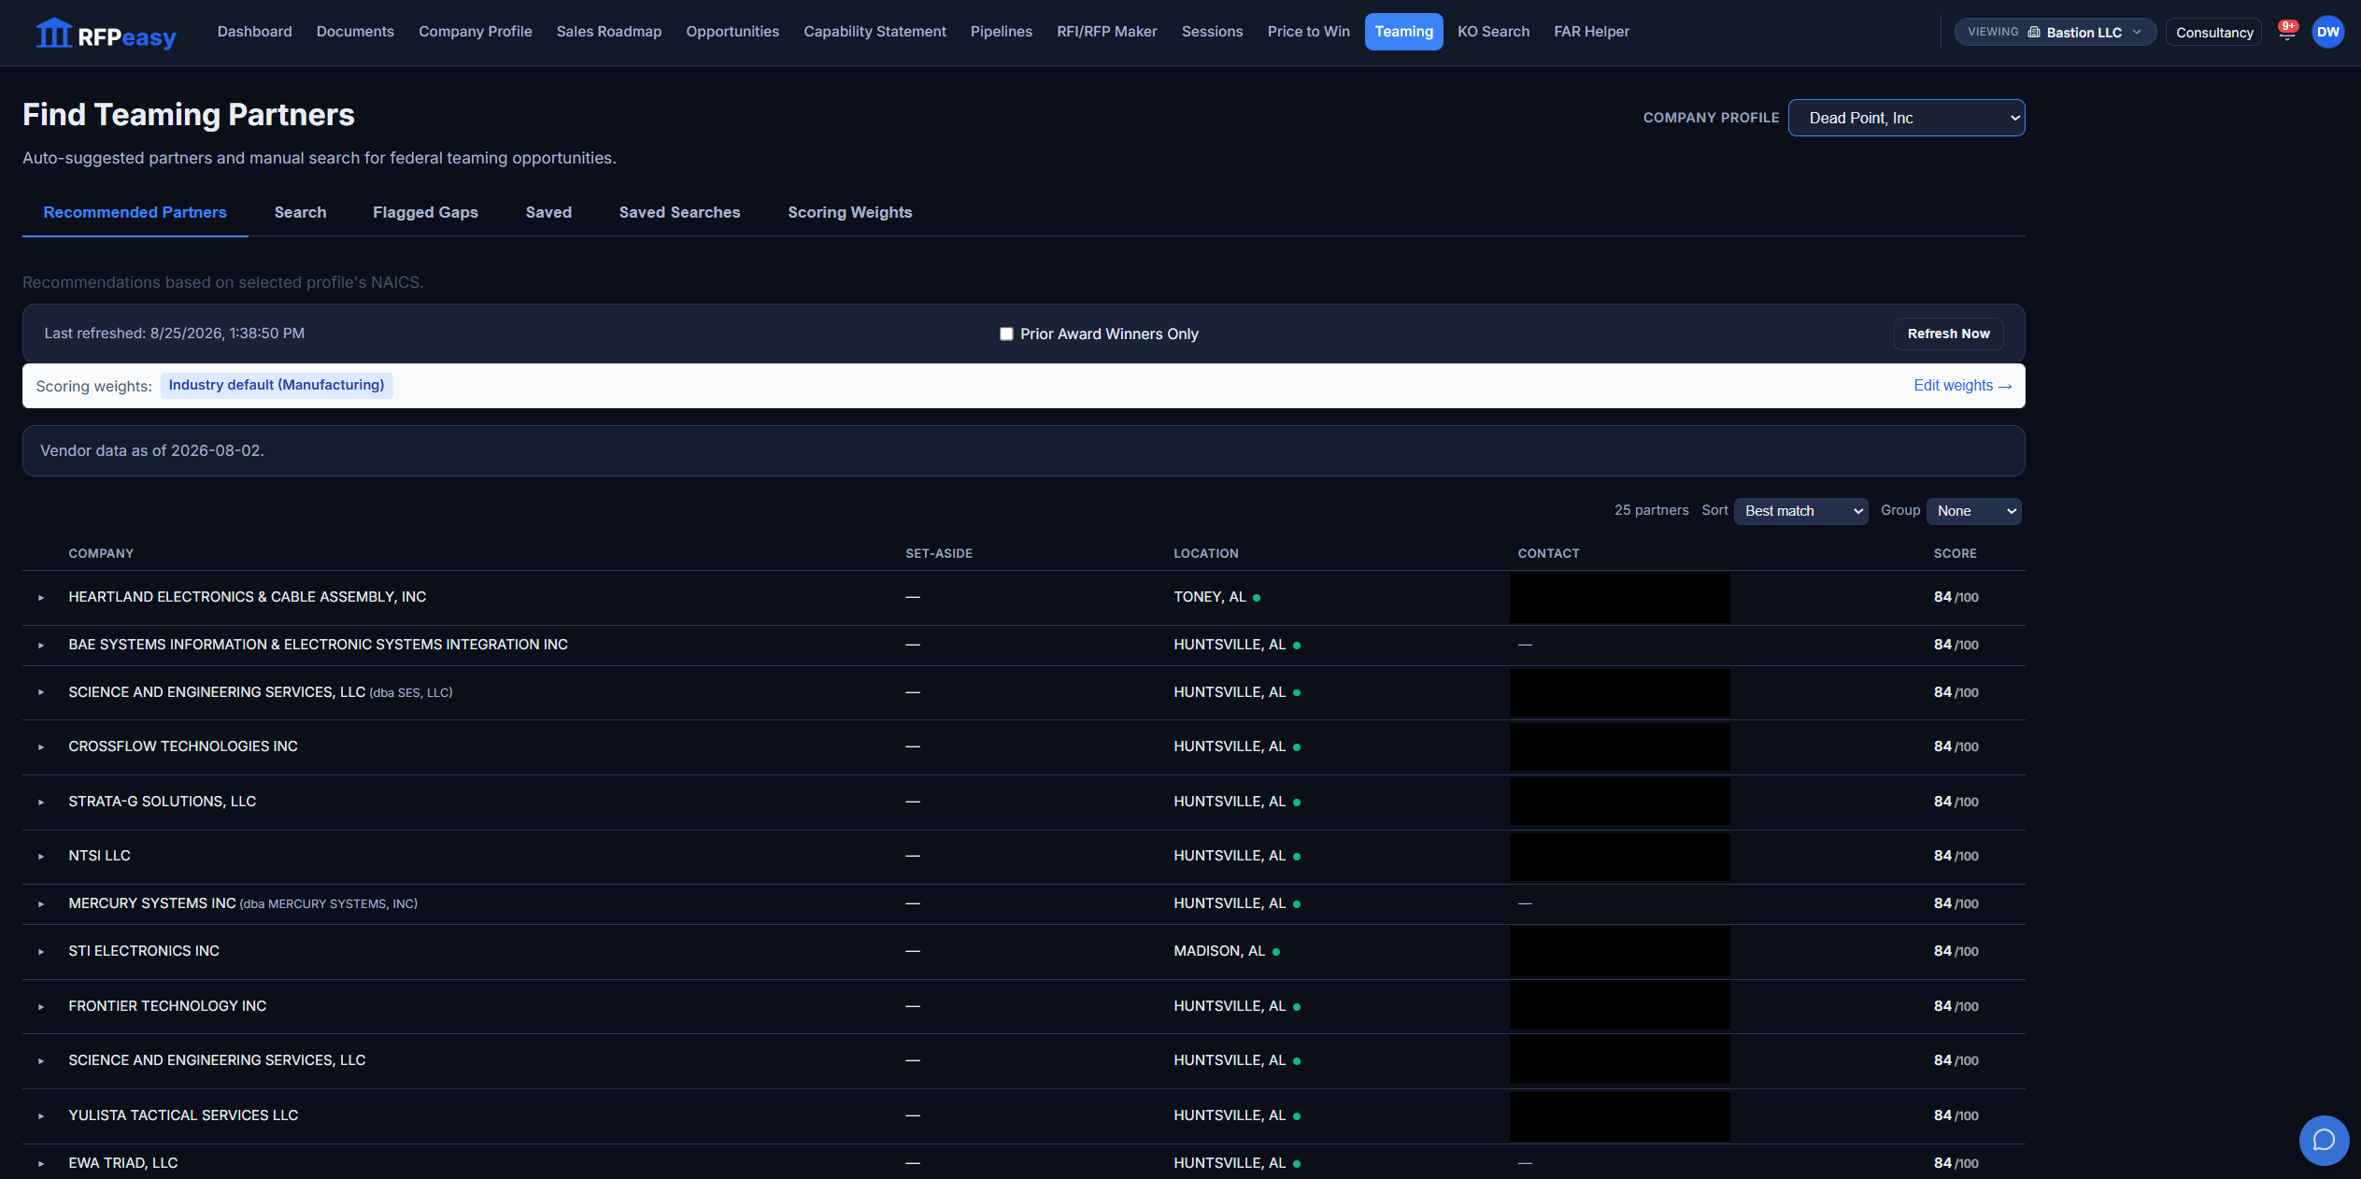Open Documents in top navigation

[x=355, y=32]
